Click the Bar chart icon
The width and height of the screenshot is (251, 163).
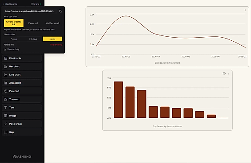tap(6, 66)
